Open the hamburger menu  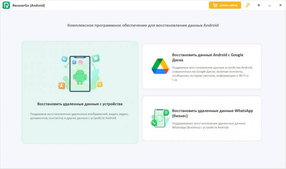pos(259,5)
